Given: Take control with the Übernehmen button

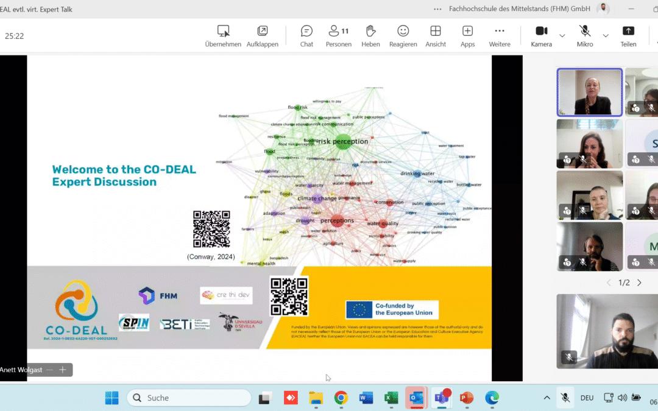Looking at the screenshot, I should pyautogui.click(x=223, y=36).
